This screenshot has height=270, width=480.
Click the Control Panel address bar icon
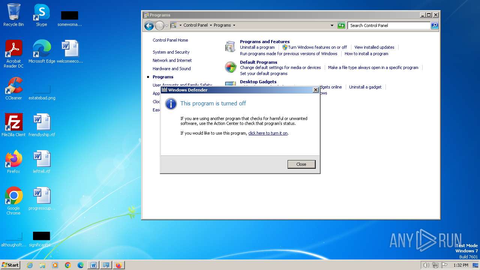click(x=173, y=25)
